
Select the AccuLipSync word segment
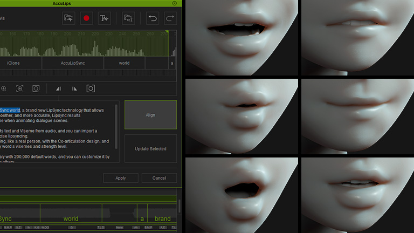(73, 63)
